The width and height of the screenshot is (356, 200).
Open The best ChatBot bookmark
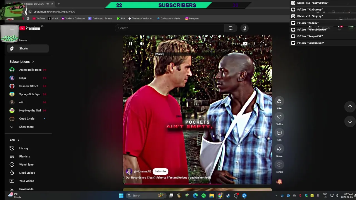pos(141,19)
